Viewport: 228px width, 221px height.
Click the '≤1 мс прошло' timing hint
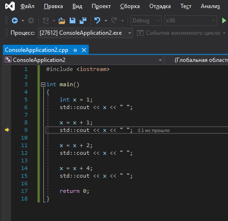click(154, 131)
